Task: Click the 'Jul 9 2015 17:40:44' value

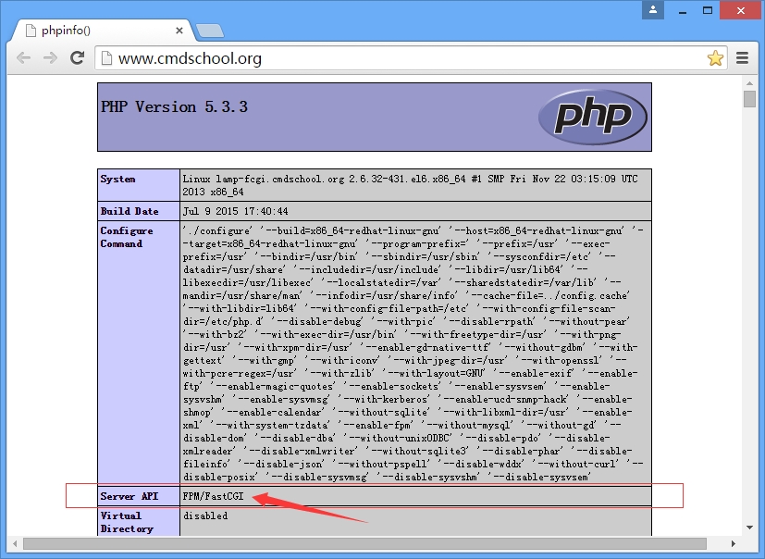Action: click(x=235, y=211)
